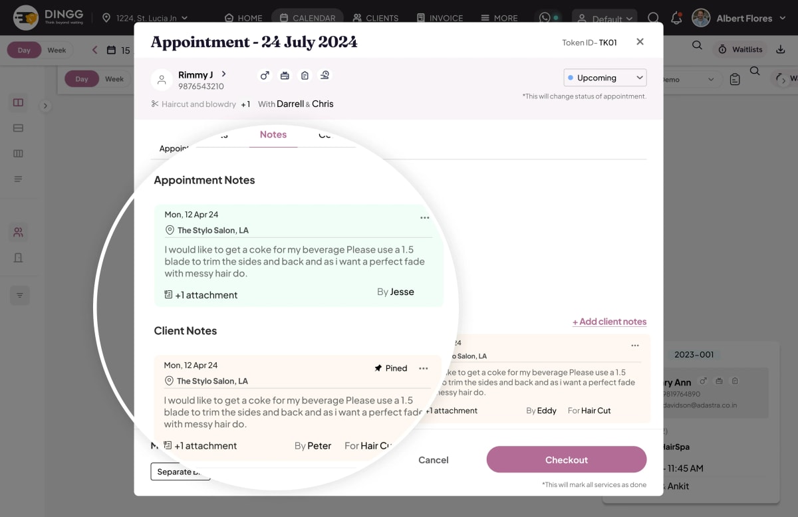Click the clients icon in left sidebar
Viewport: 798px width, 517px height.
pyautogui.click(x=19, y=233)
